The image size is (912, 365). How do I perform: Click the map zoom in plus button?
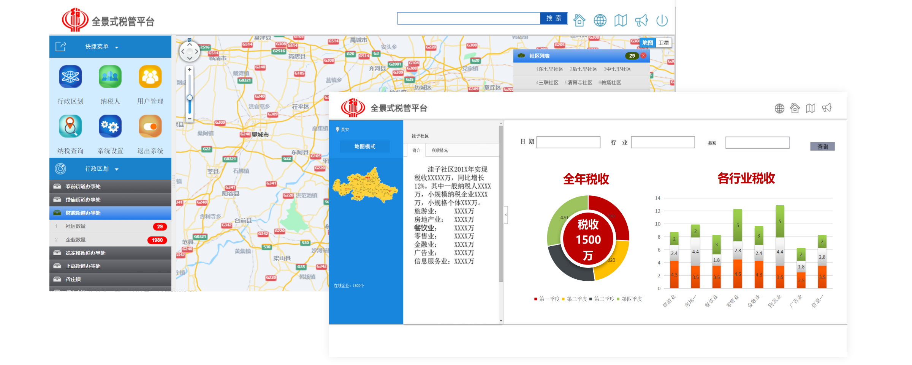pyautogui.click(x=190, y=70)
